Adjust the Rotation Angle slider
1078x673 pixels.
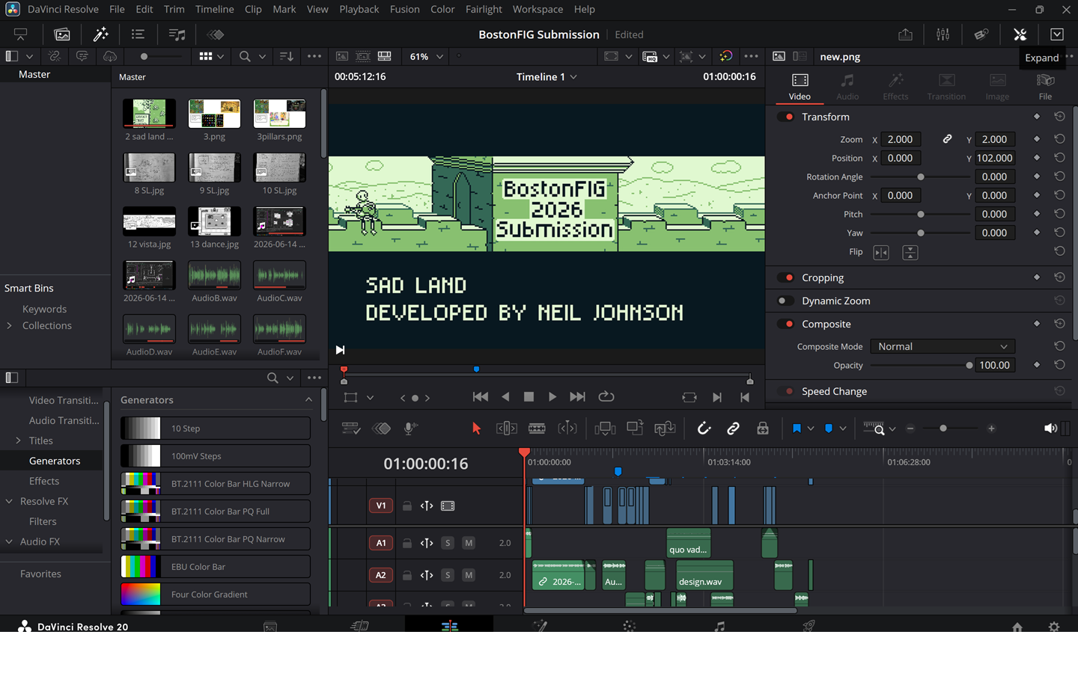(x=921, y=177)
